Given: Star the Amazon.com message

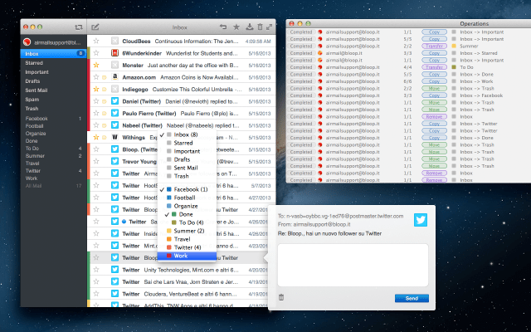Looking at the screenshot, I should pos(96,77).
